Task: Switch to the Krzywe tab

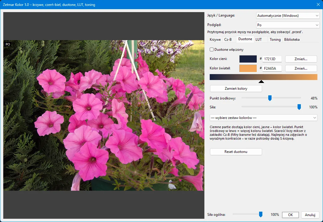Action: pos(215,40)
